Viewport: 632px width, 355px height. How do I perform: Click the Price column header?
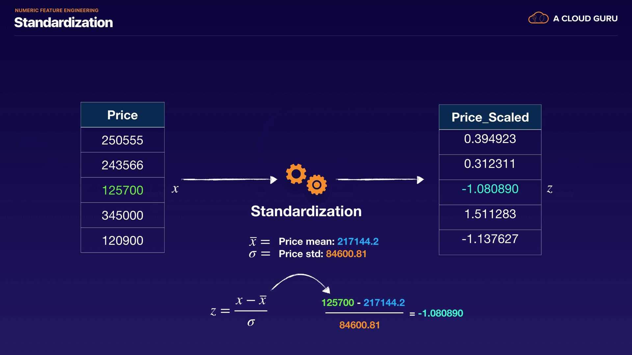point(122,115)
